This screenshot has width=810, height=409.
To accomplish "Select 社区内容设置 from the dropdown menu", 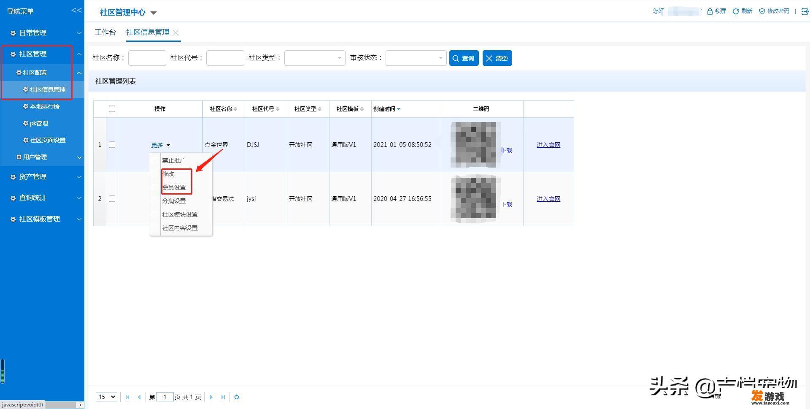I will click(x=180, y=228).
